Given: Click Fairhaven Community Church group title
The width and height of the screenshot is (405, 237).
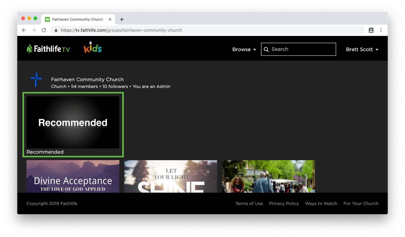Looking at the screenshot, I should [x=87, y=80].
